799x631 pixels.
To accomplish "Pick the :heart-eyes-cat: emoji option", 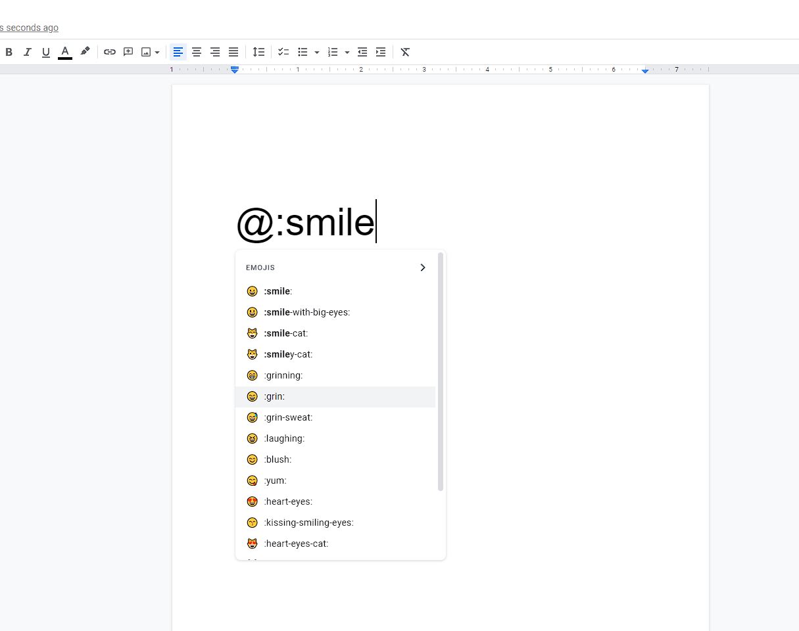I will (x=335, y=544).
